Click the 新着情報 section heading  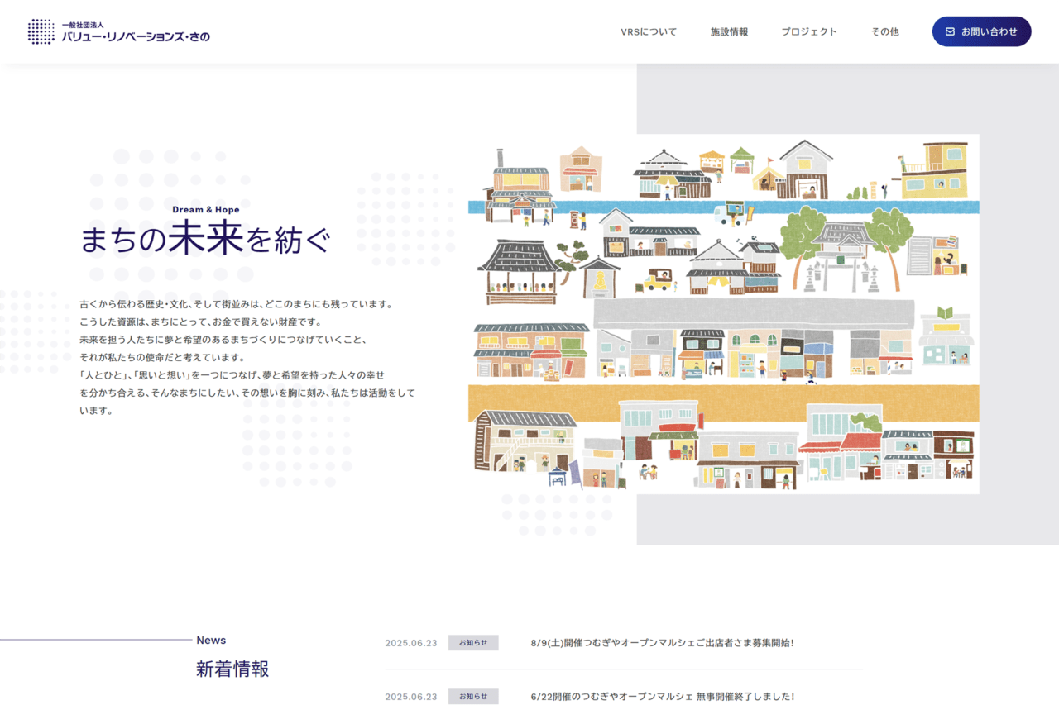[x=232, y=669]
